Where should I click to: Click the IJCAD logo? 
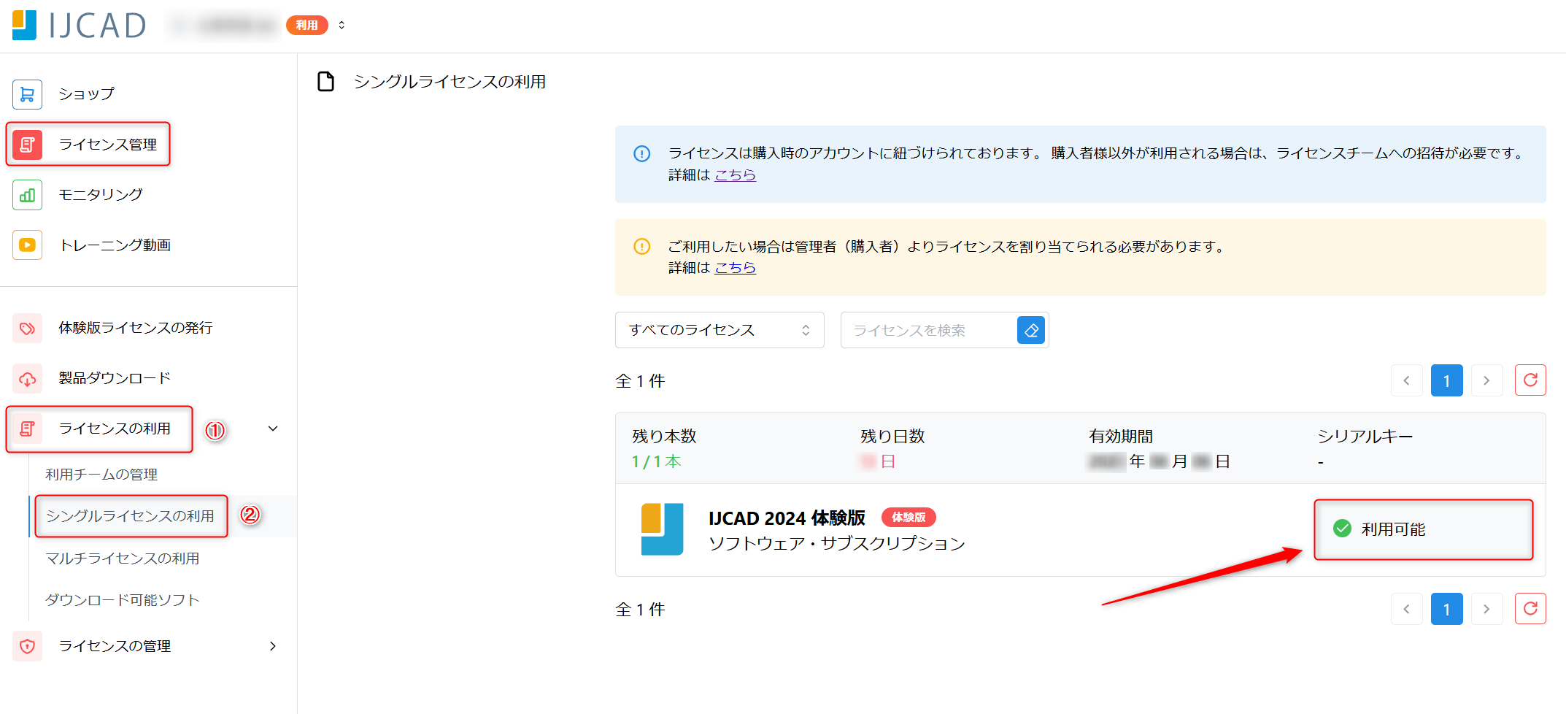tap(79, 25)
